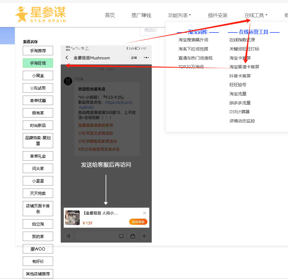This screenshot has width=288, height=279.
Task: Open the three-dot more menu in chat
Action: pos(146,58)
